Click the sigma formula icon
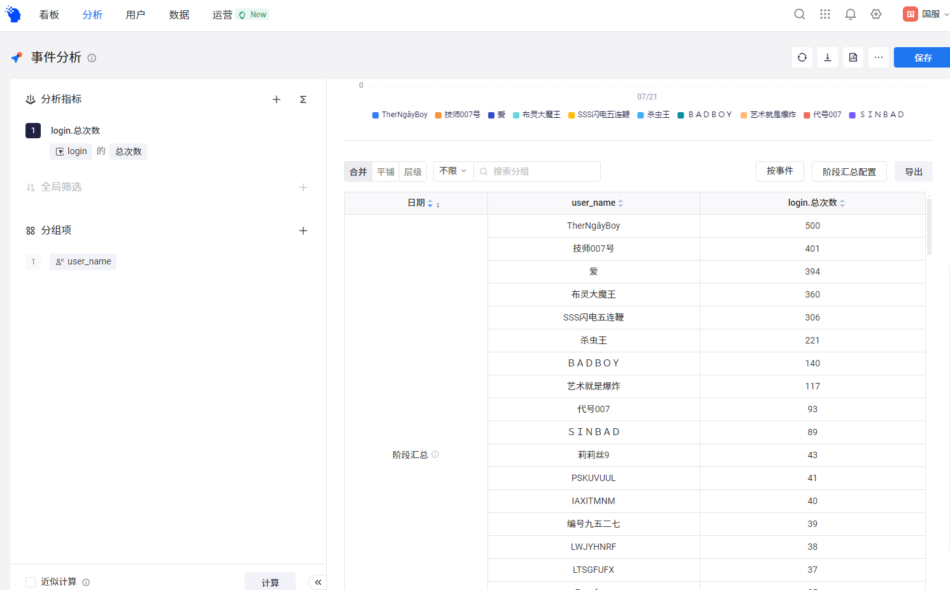This screenshot has height=590, width=950. tap(303, 99)
